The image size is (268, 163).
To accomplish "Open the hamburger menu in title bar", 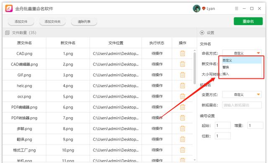I will [237, 8].
